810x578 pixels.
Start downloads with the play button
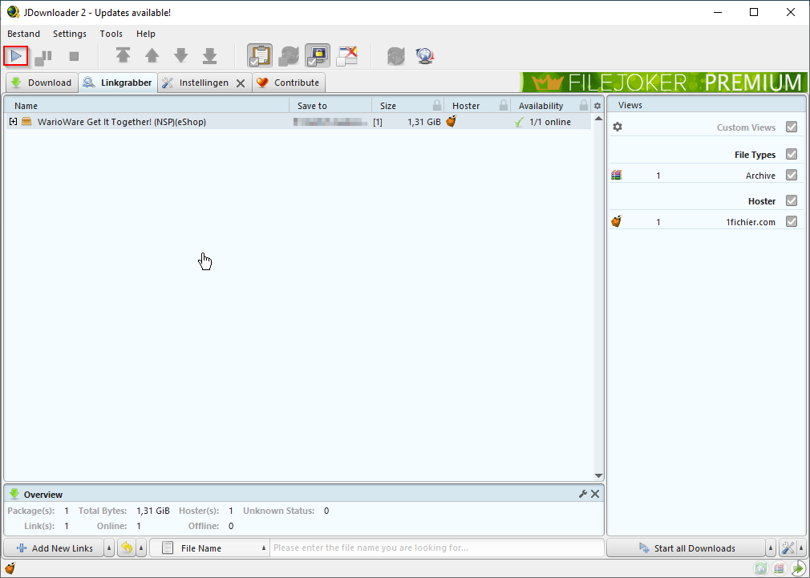pyautogui.click(x=16, y=56)
